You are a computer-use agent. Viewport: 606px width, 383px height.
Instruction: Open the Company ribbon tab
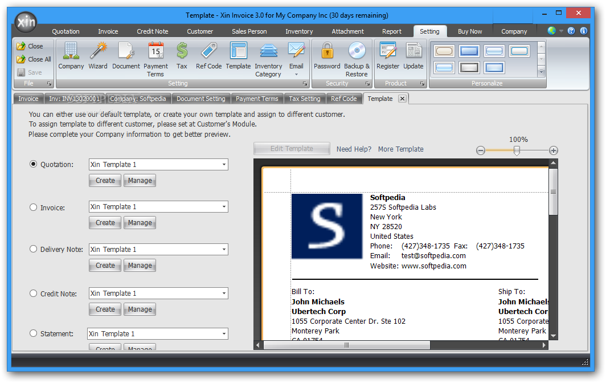514,31
